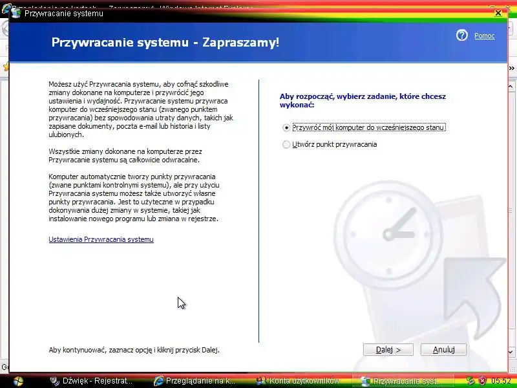Click the Anuluj button

443,350
